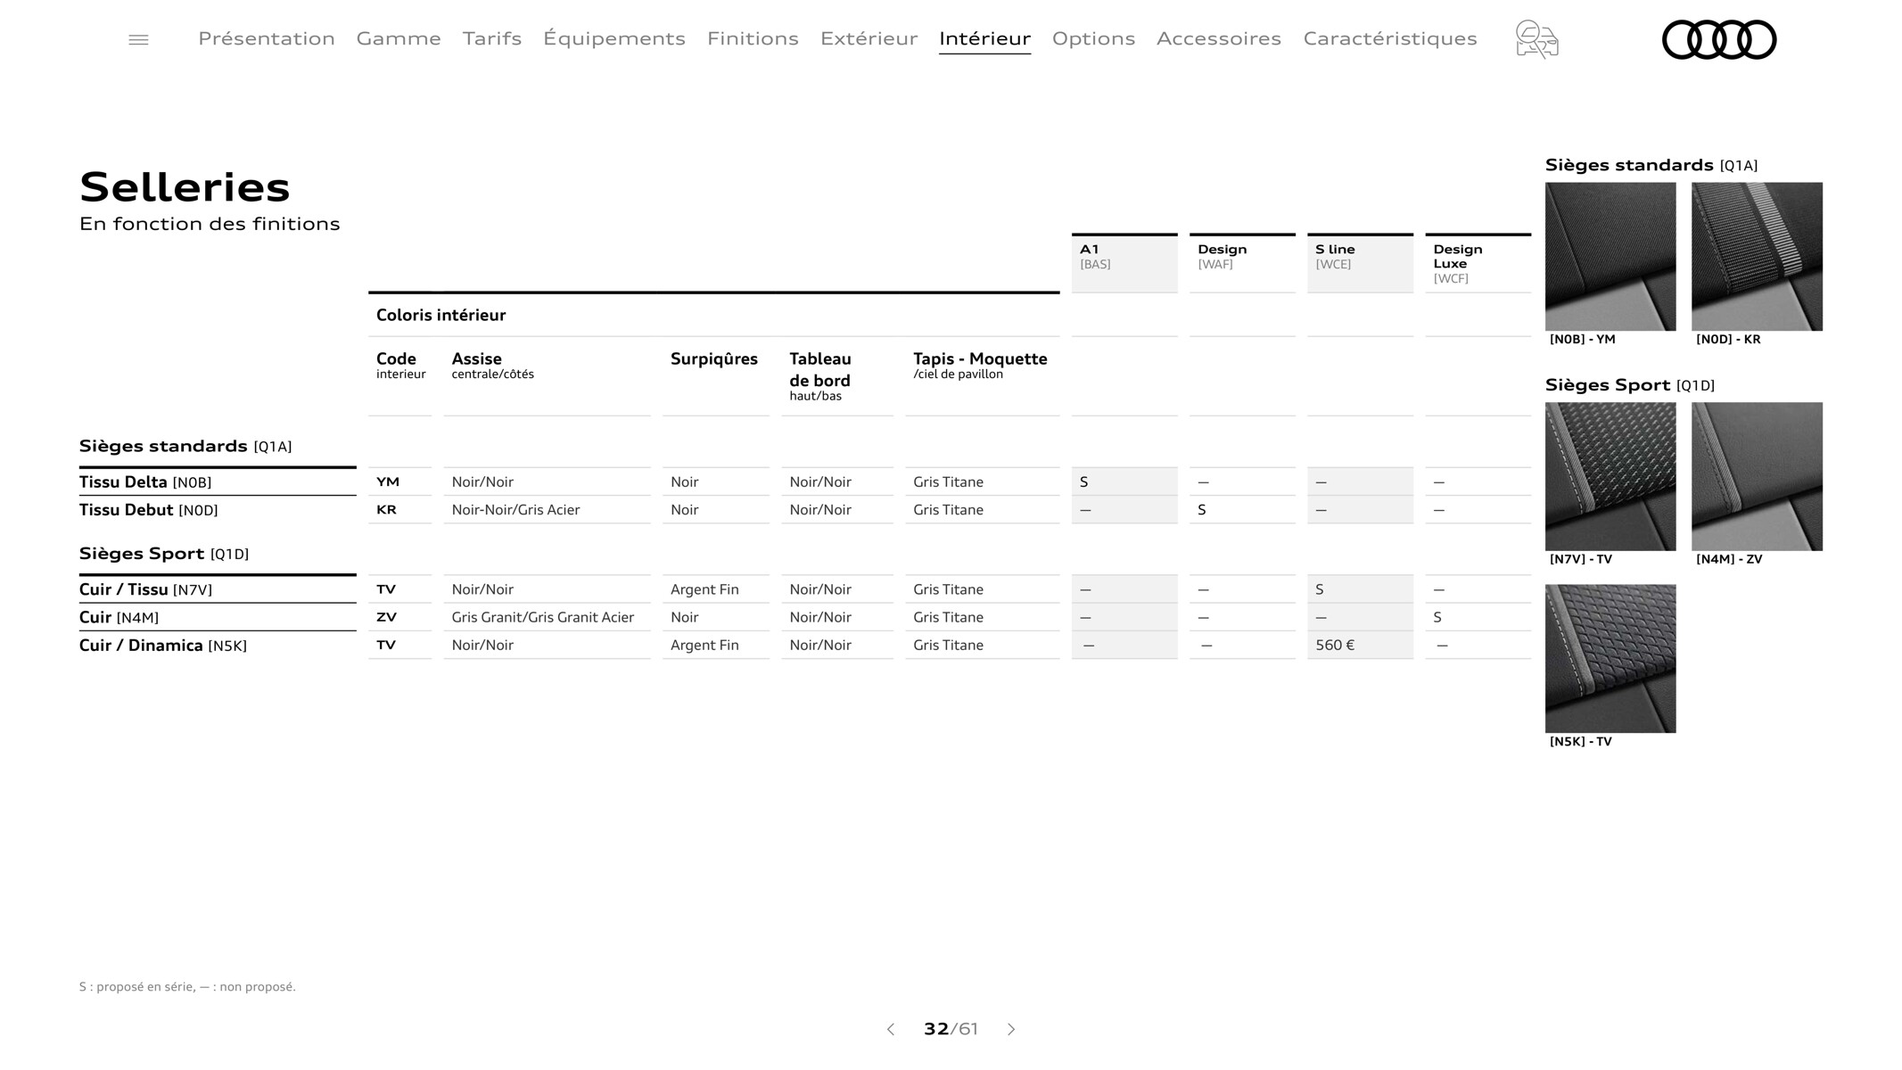
Task: Click the Coloris intérieur heading
Action: 441,315
